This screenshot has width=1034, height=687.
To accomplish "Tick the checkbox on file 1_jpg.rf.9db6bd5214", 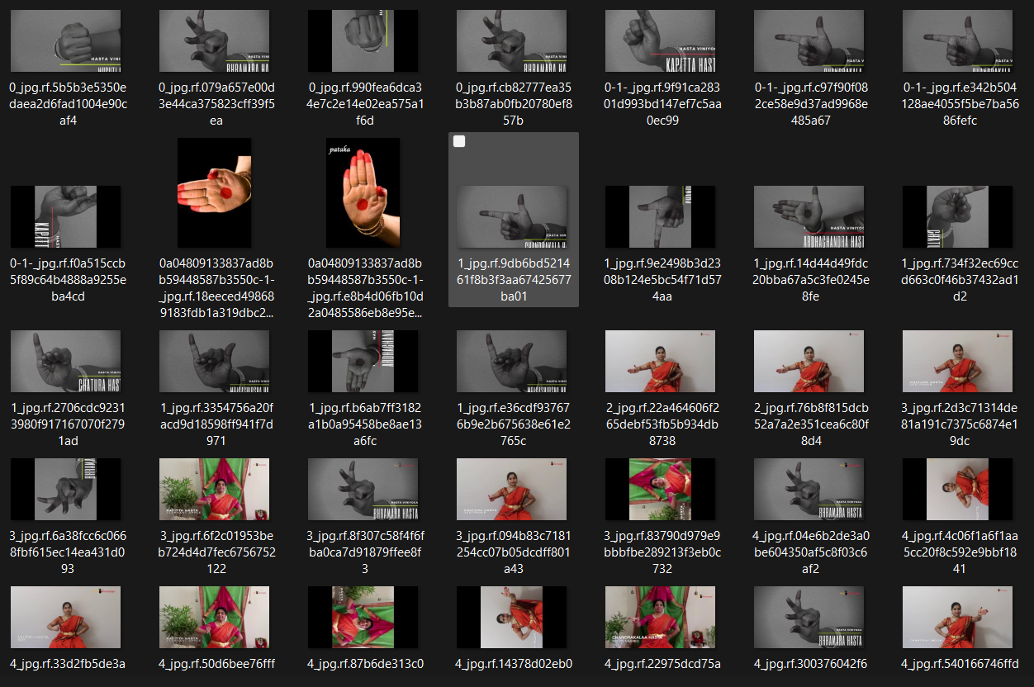I will point(459,142).
